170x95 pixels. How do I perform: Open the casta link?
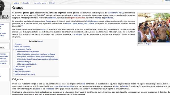coord(38,89)
